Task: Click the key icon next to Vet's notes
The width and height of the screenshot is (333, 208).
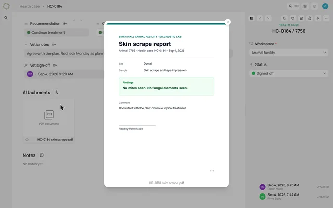Action: click(x=54, y=45)
